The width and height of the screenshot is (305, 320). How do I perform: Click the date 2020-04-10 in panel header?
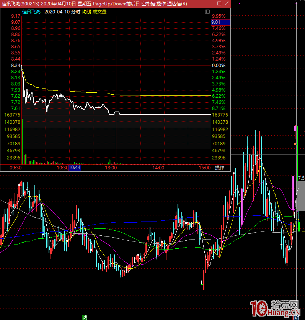57,12
